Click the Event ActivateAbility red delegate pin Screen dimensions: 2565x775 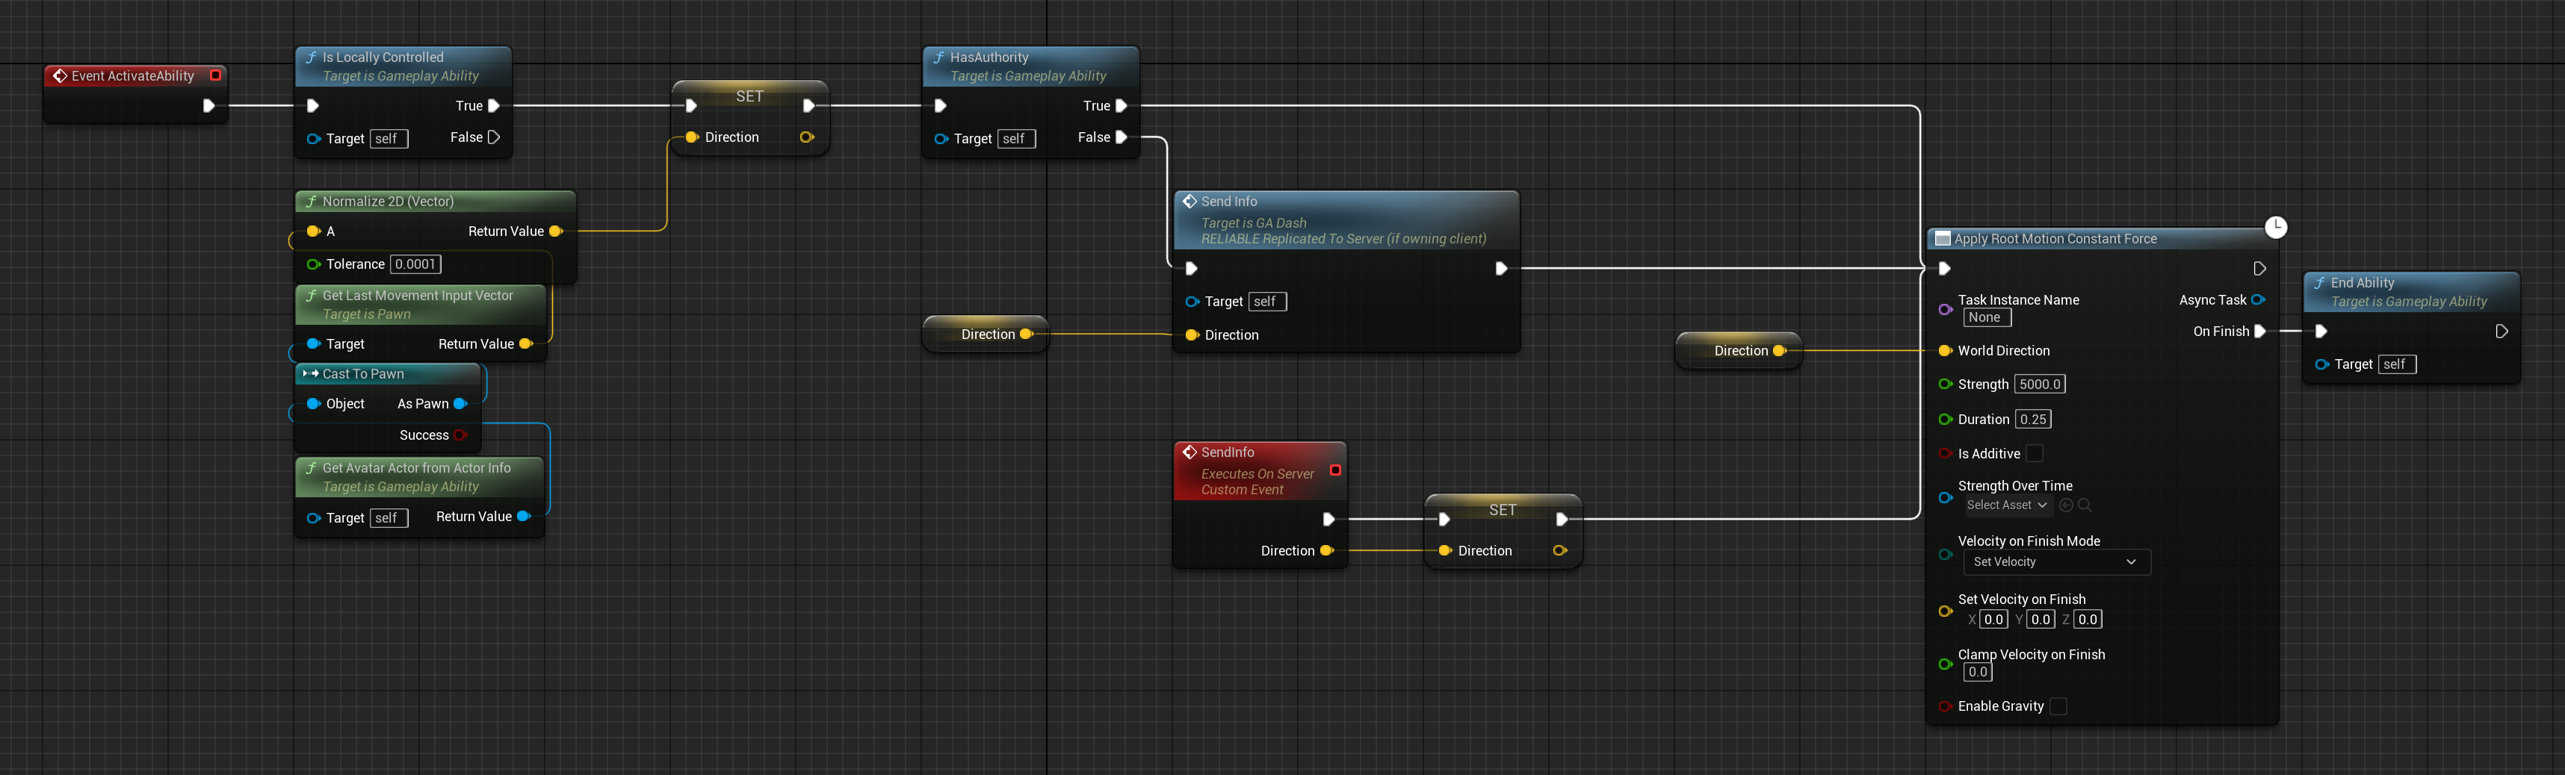(x=215, y=75)
